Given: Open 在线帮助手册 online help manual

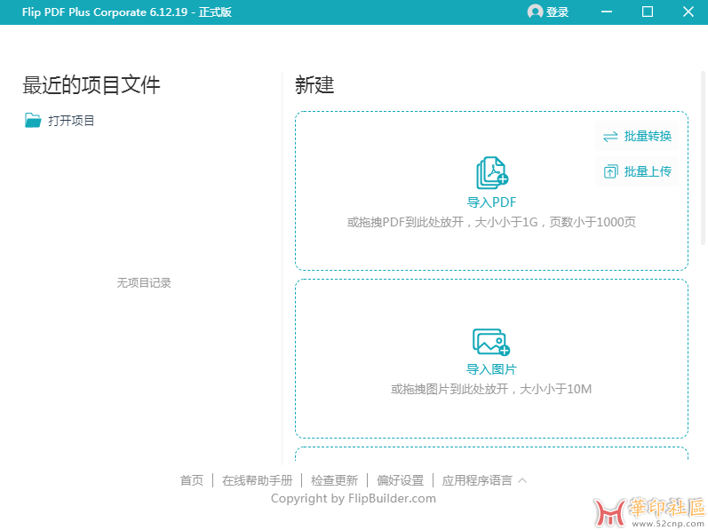Looking at the screenshot, I should click(x=258, y=480).
